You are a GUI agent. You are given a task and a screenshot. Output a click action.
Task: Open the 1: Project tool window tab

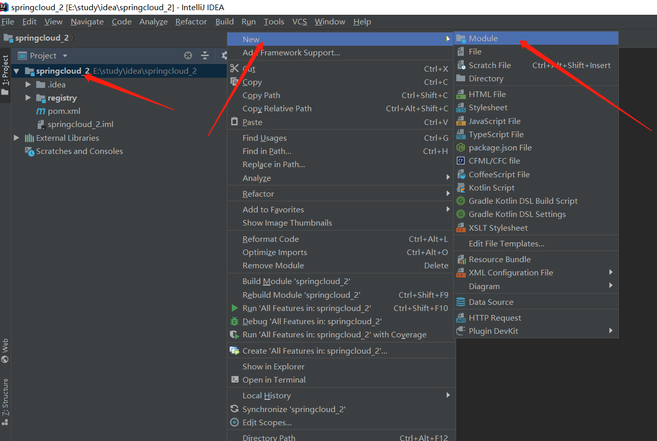(x=5, y=75)
